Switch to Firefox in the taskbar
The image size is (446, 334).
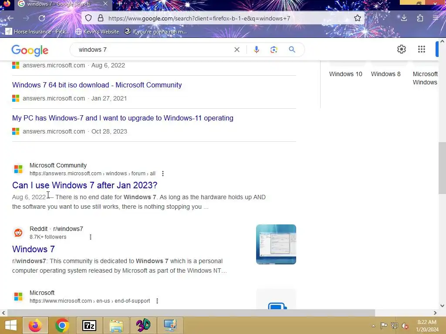click(35, 325)
